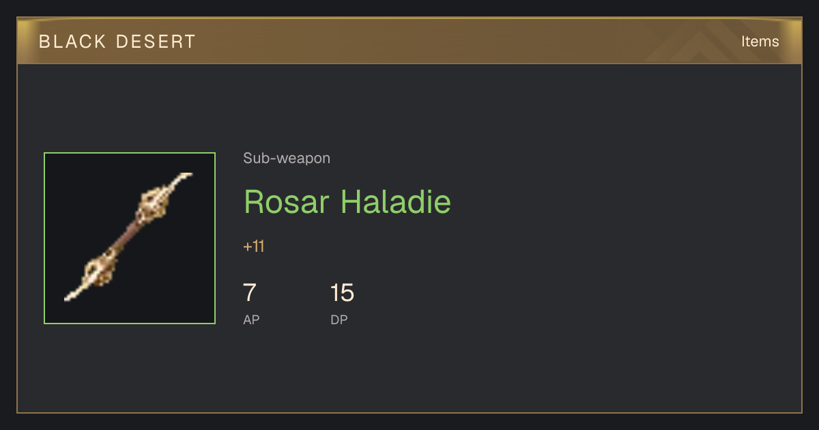
Task: Select the AP value 7
Action: (x=250, y=293)
